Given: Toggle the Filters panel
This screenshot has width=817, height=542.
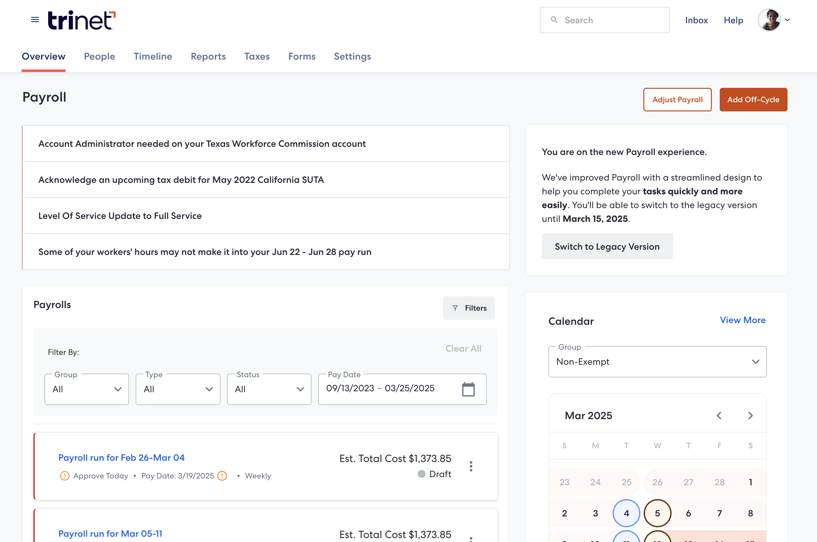Looking at the screenshot, I should click(468, 308).
